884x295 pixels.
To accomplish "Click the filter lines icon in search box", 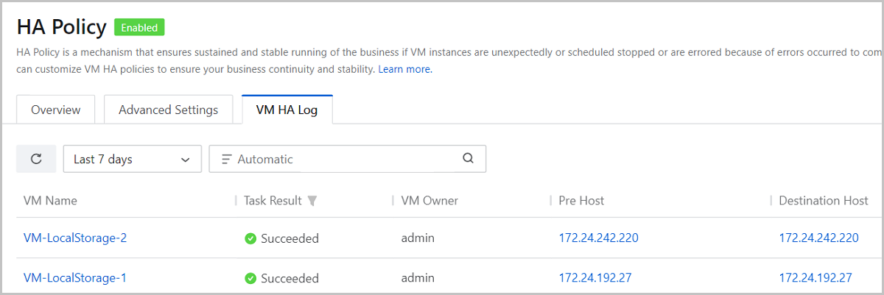I will click(226, 159).
